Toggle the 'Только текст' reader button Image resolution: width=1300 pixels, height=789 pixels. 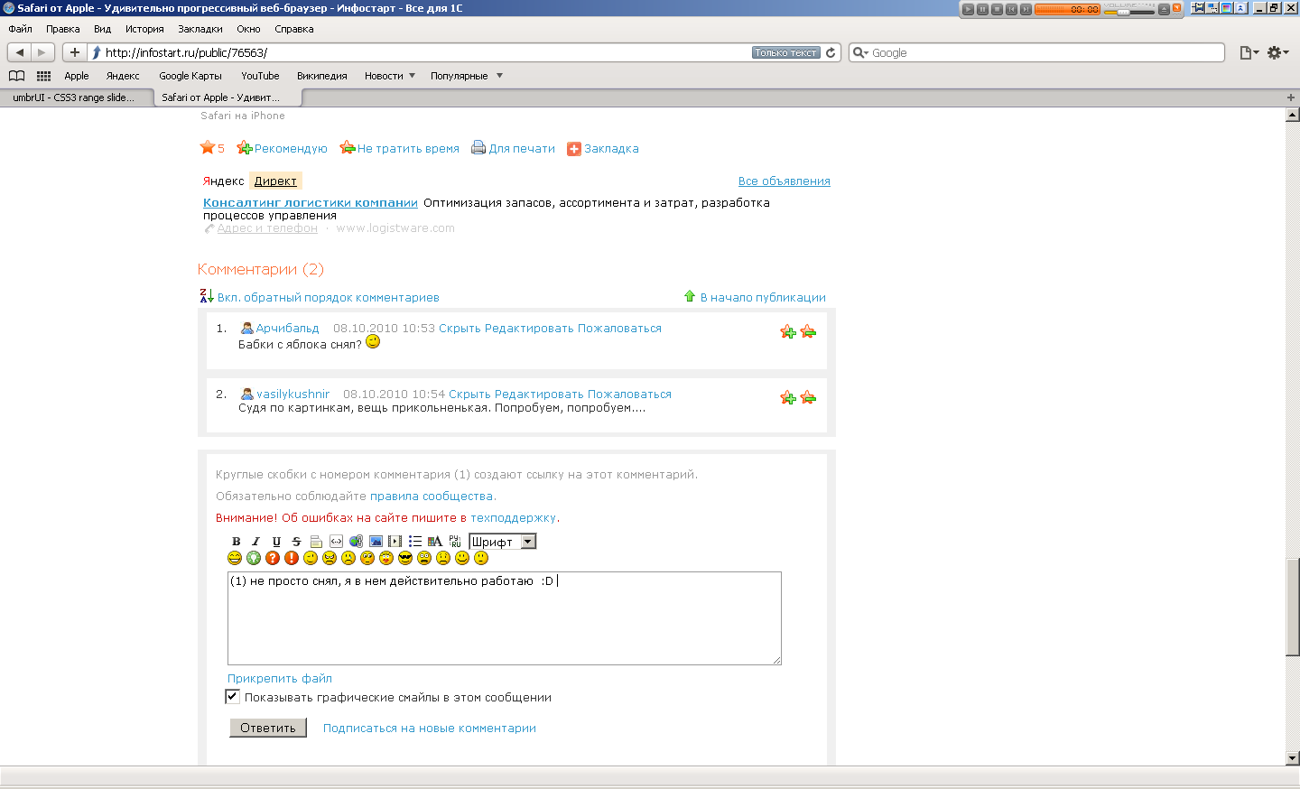(x=786, y=52)
